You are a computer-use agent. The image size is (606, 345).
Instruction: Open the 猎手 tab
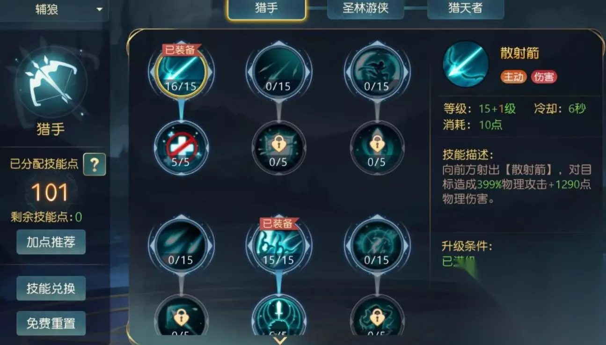click(267, 9)
